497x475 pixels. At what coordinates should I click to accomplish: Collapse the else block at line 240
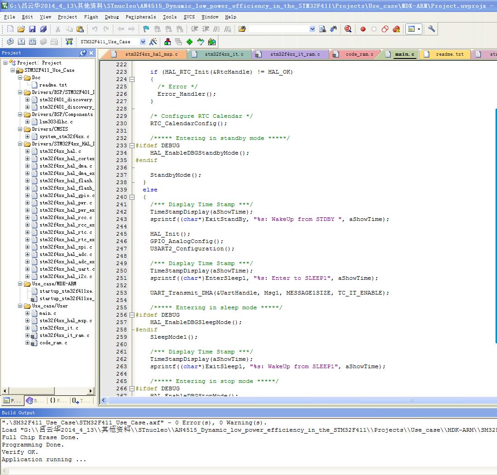pos(132,197)
